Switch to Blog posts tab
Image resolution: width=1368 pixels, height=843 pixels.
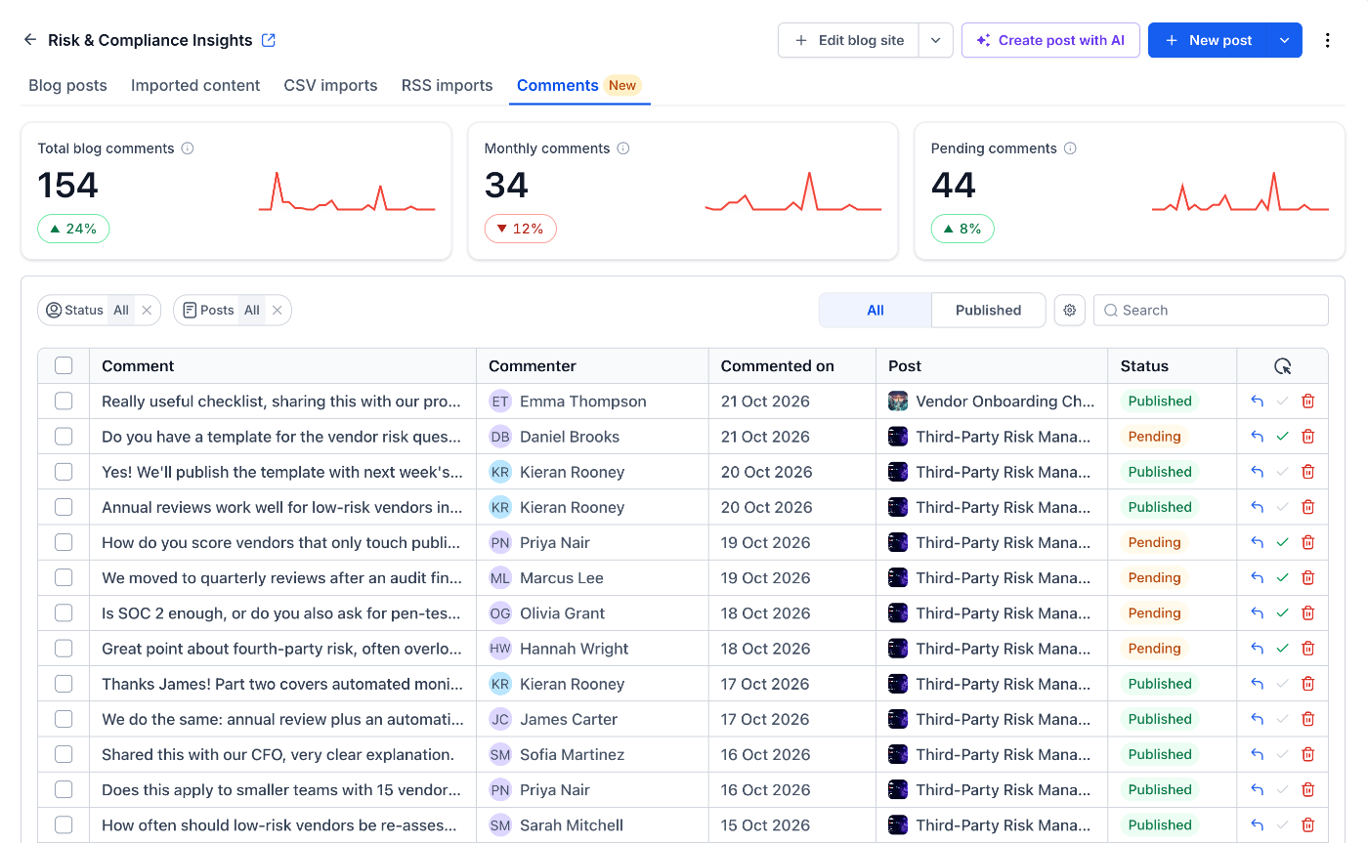coord(67,85)
